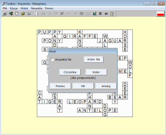Click the X box icon at toolbar start
Viewport: 166px width, 135px height.
tap(4, 13)
